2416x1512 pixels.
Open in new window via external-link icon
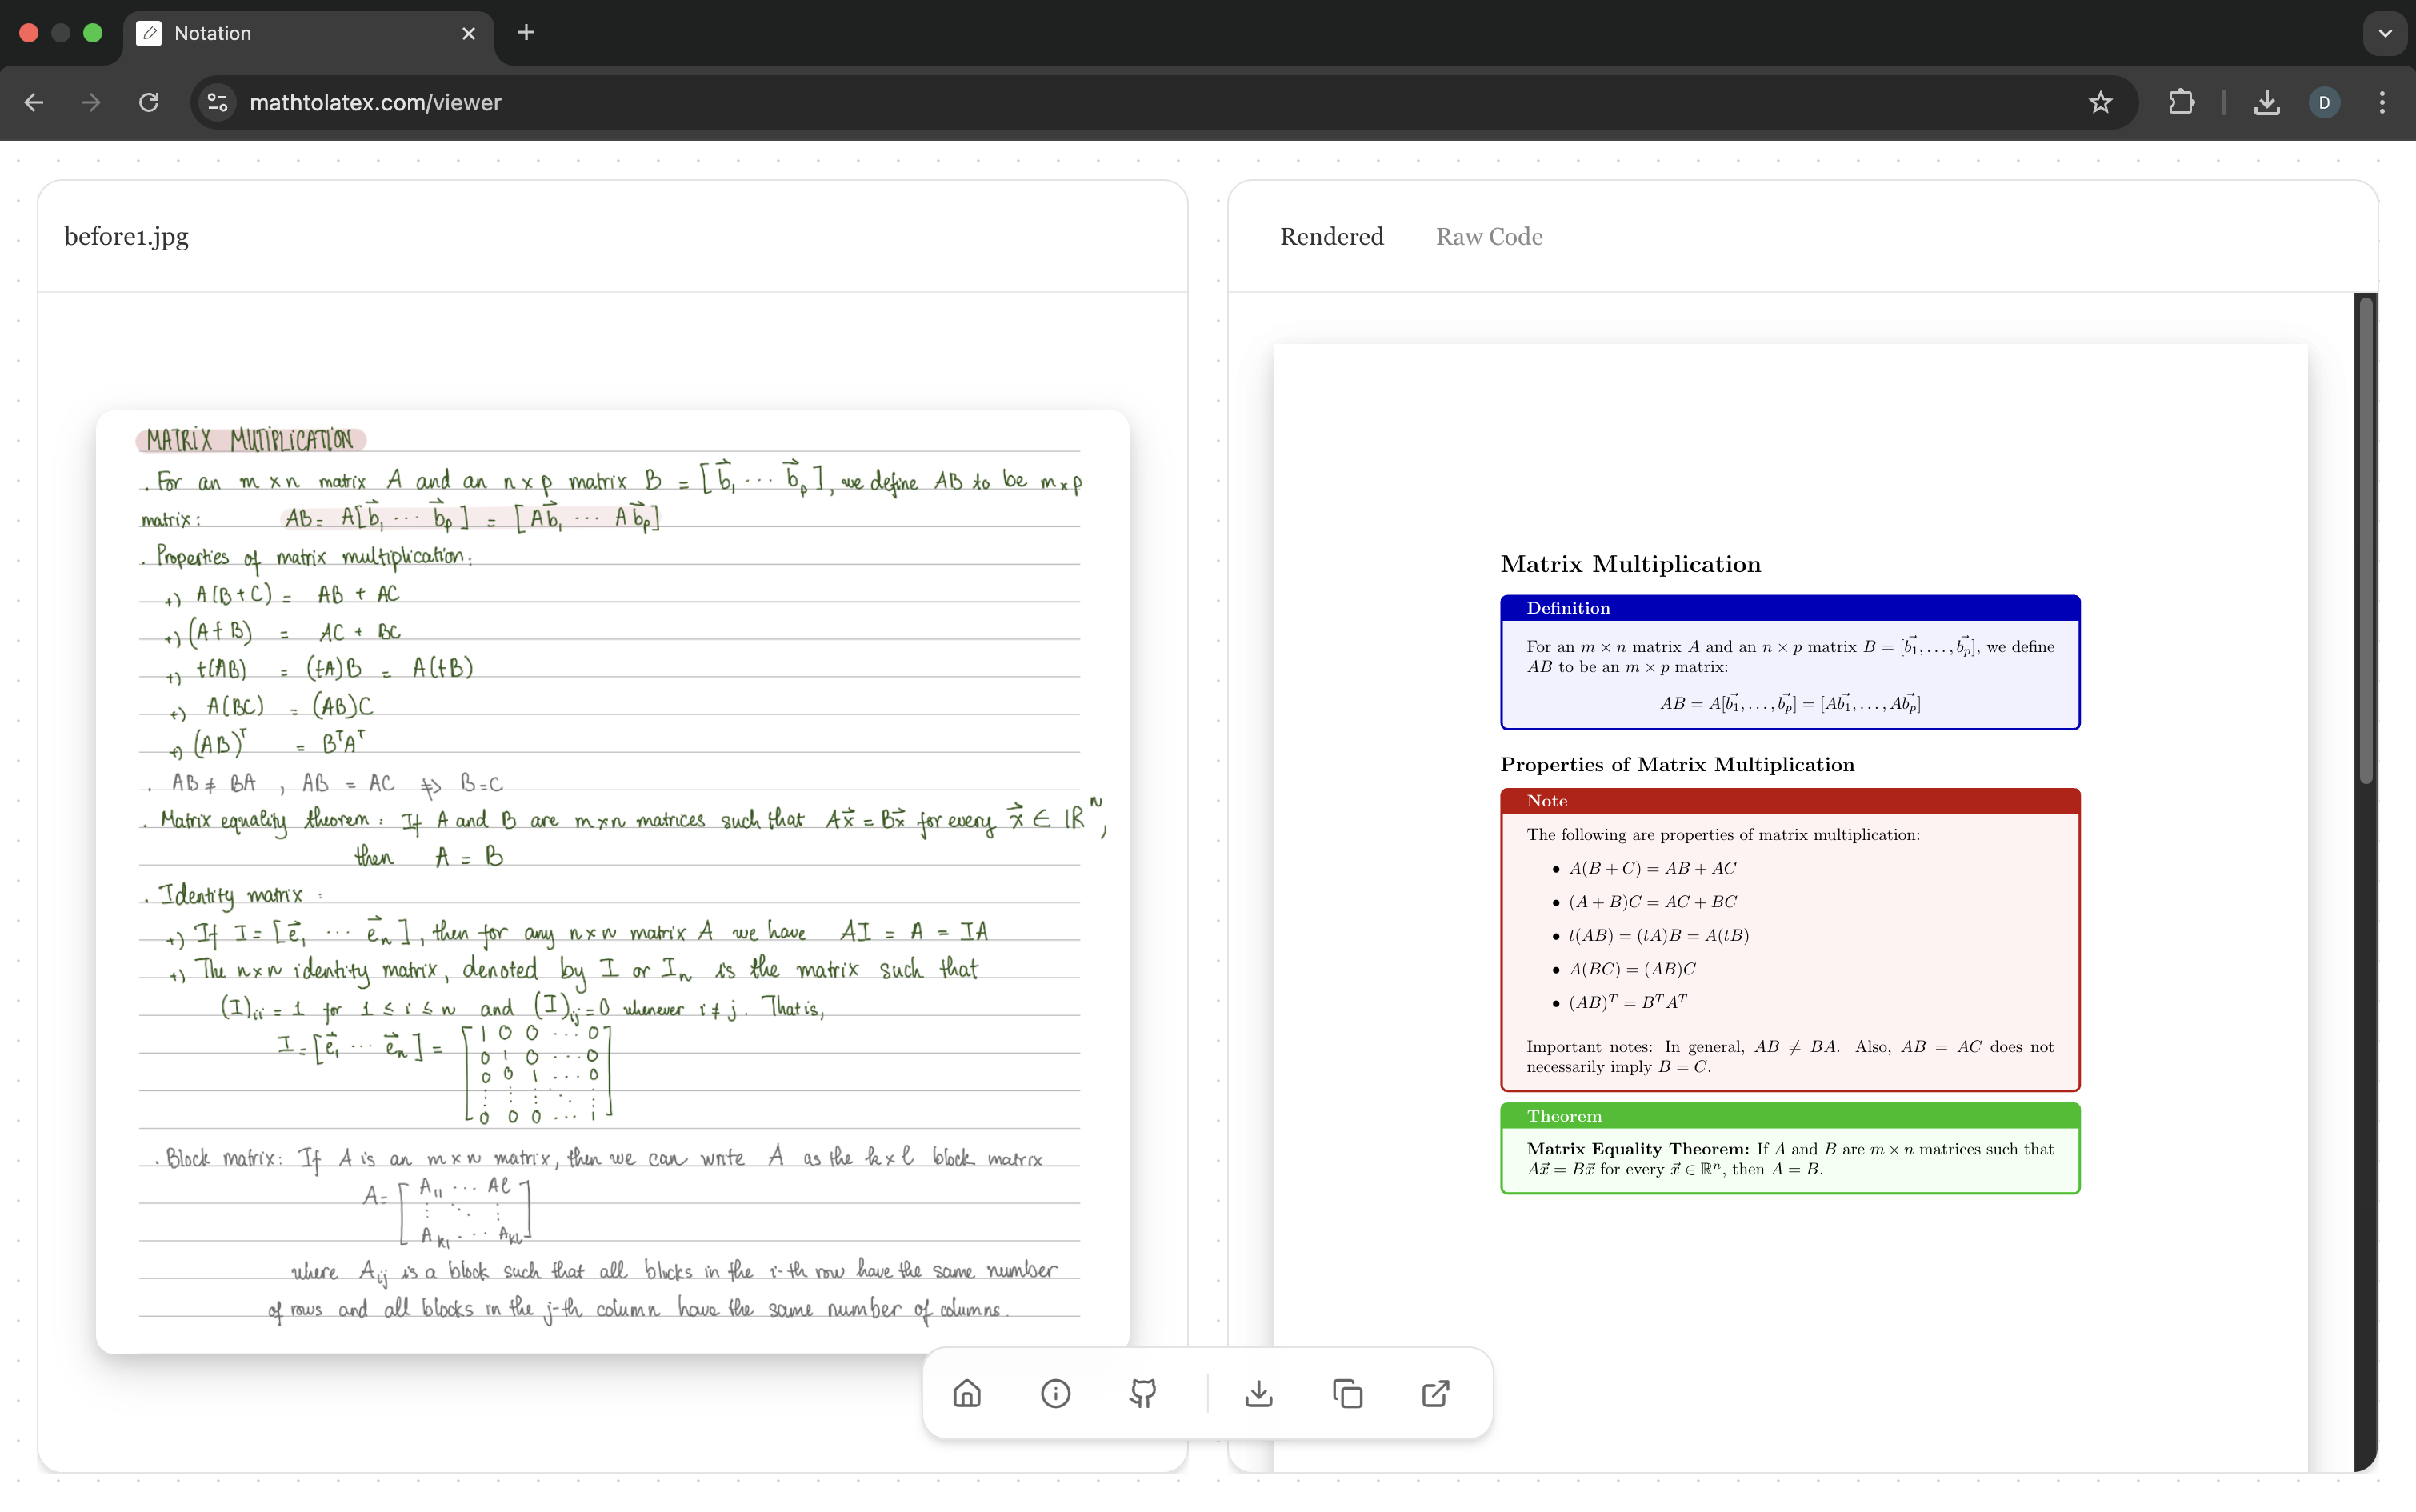coord(1435,1393)
